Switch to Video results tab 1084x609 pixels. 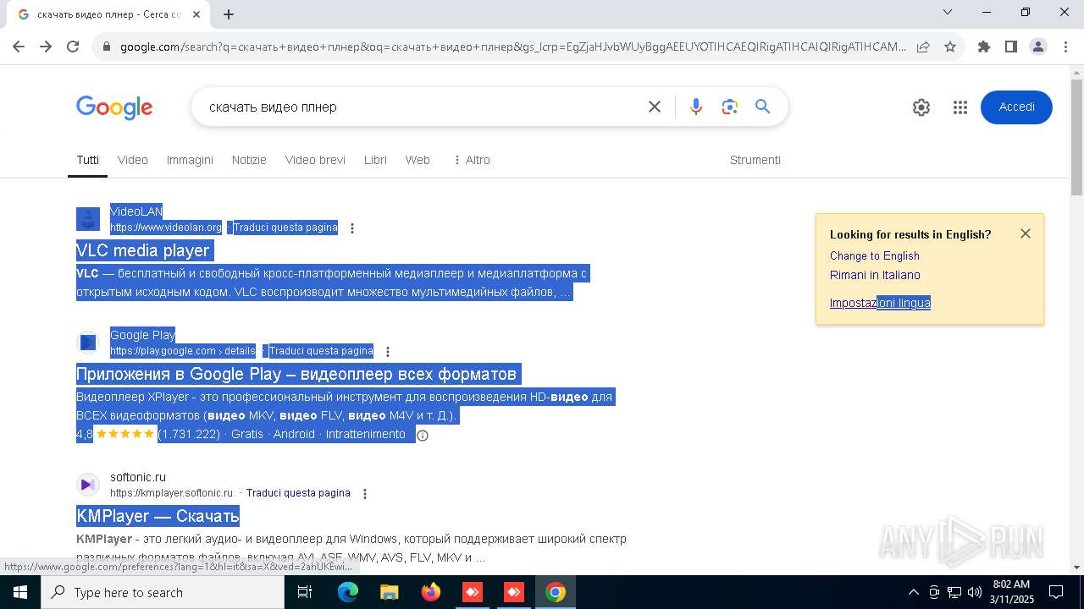(133, 160)
